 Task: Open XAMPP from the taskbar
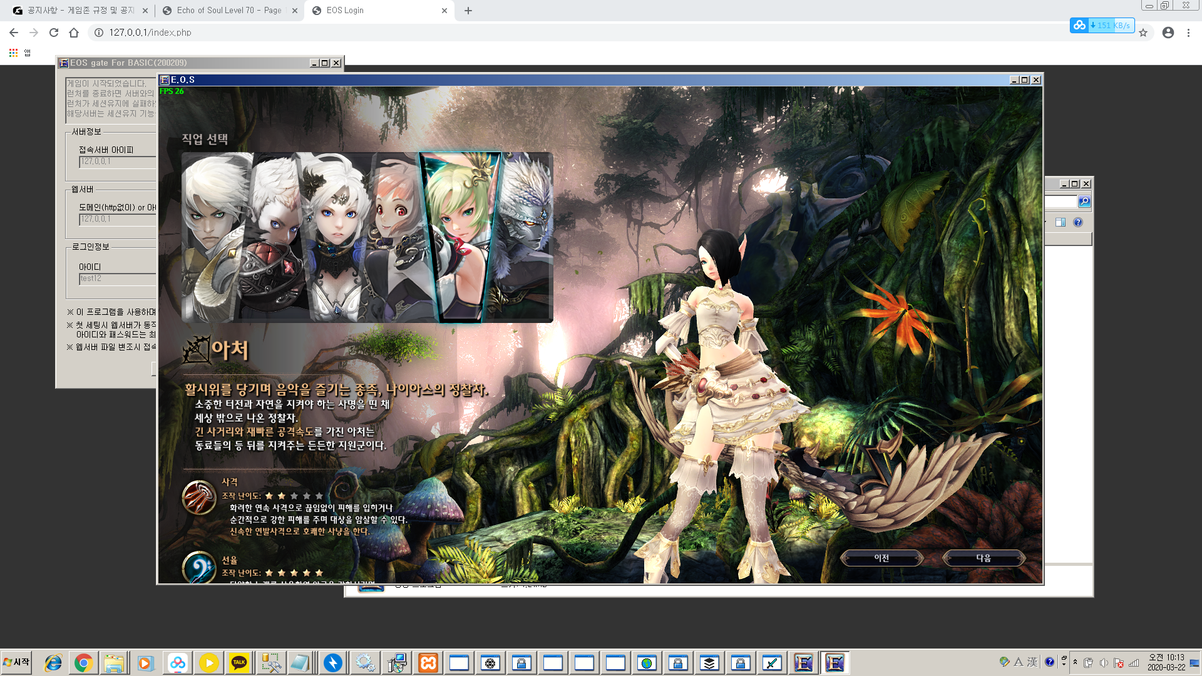point(428,663)
